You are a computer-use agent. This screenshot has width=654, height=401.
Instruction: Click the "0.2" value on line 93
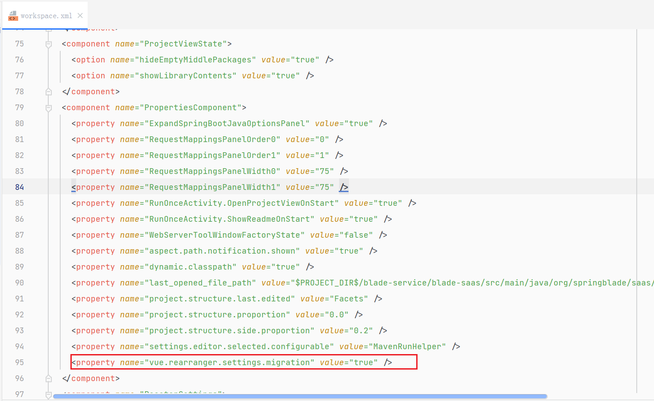361,331
